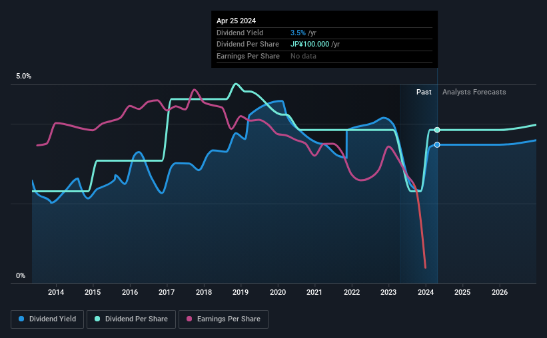Click the 2014 x-axis year label
Screen dimensions: 547x338
pyautogui.click(x=56, y=292)
